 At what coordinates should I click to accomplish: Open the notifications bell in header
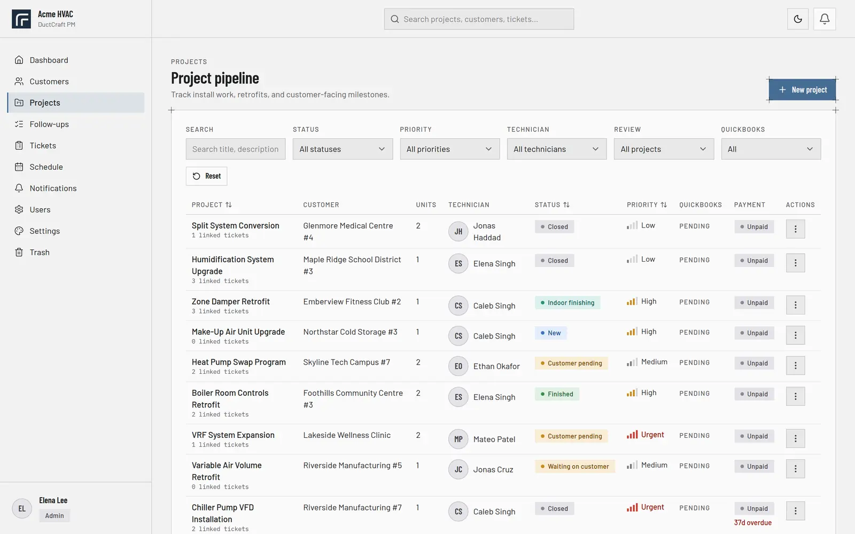coord(825,19)
